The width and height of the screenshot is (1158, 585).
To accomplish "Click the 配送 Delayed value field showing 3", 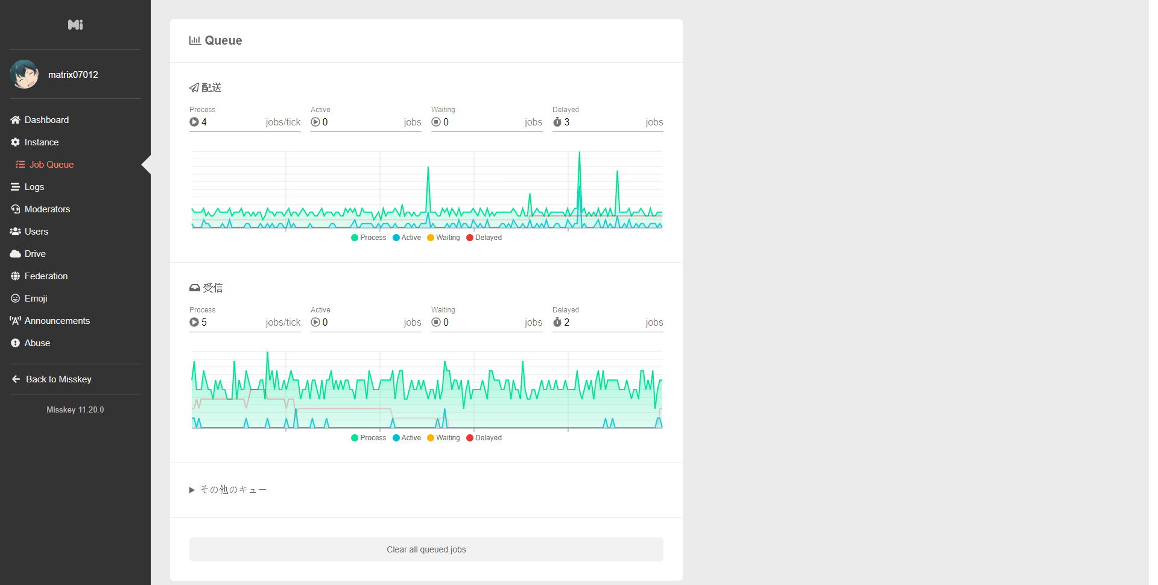I will (x=608, y=122).
